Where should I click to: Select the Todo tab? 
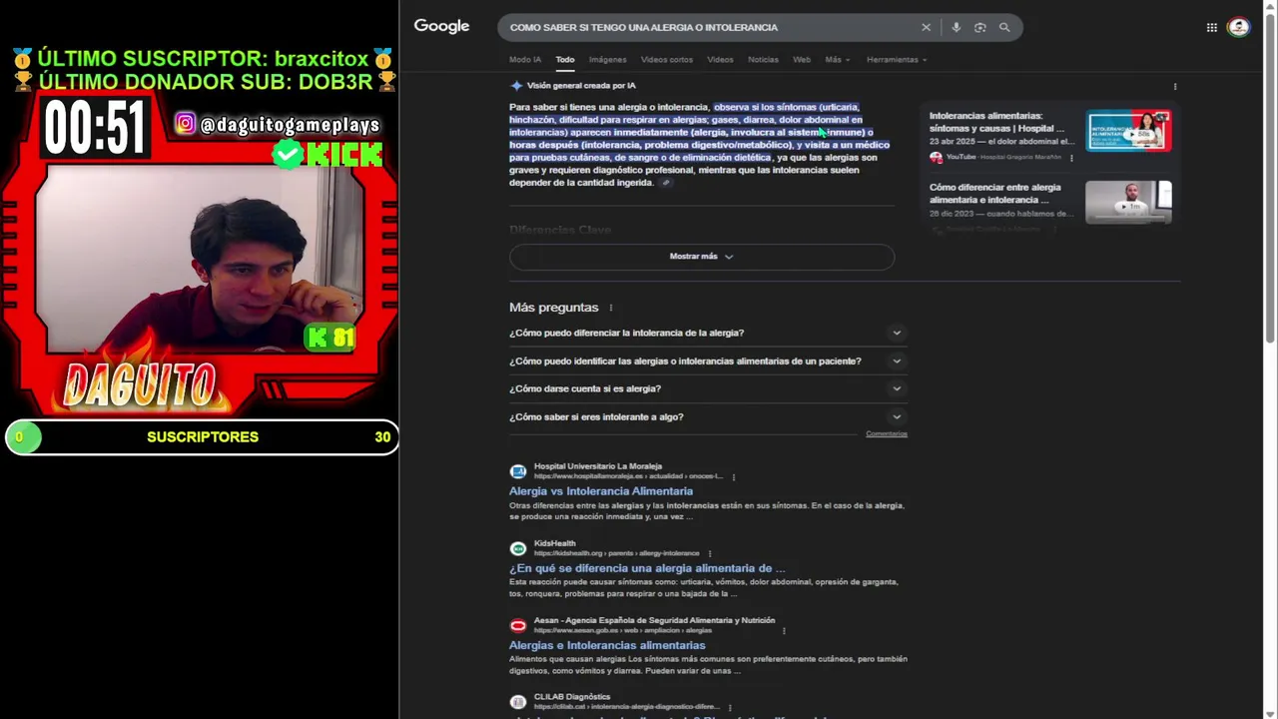(x=565, y=60)
